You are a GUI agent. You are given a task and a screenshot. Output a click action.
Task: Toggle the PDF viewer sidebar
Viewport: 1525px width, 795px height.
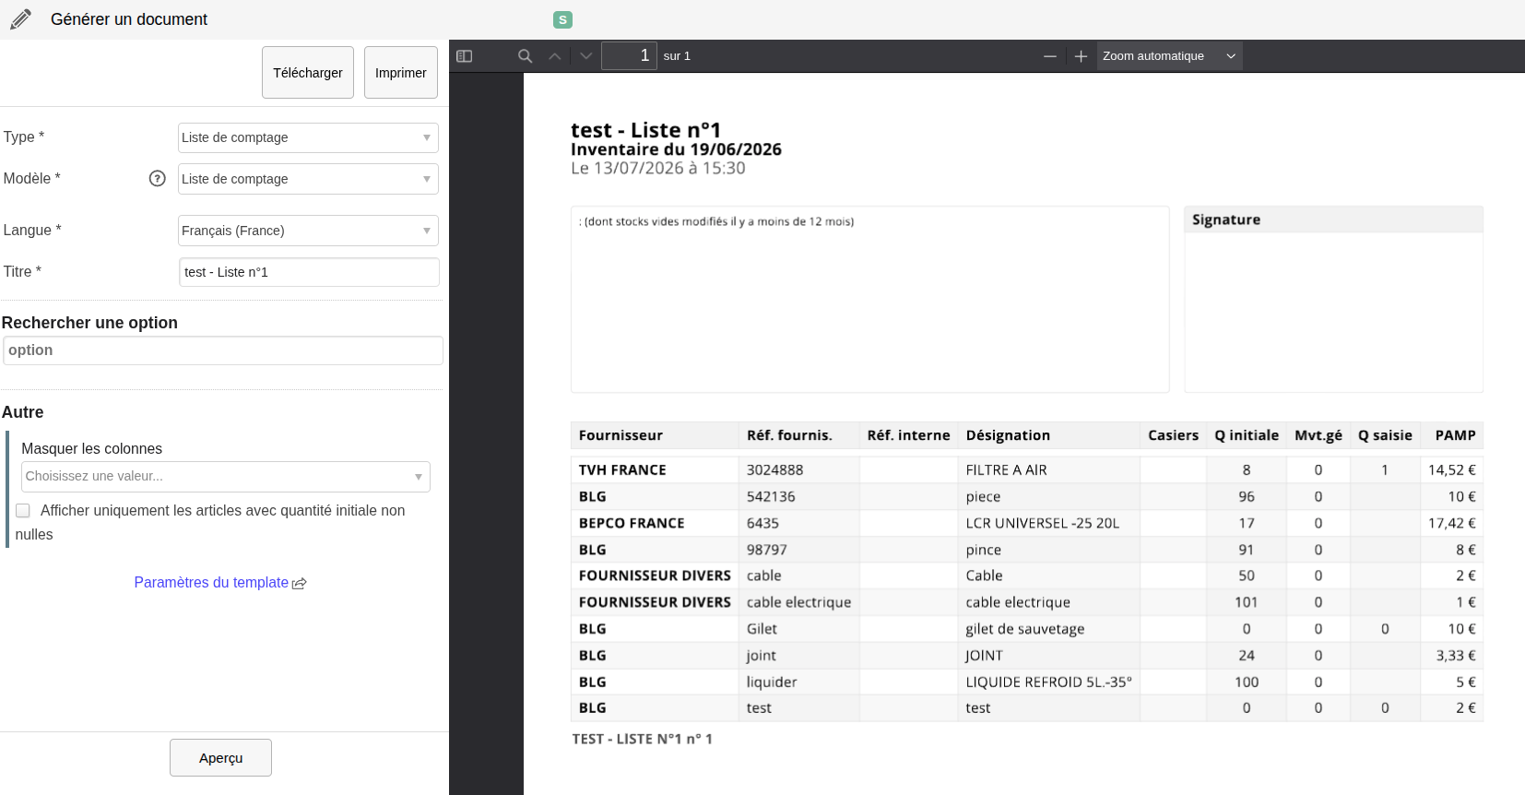[465, 56]
